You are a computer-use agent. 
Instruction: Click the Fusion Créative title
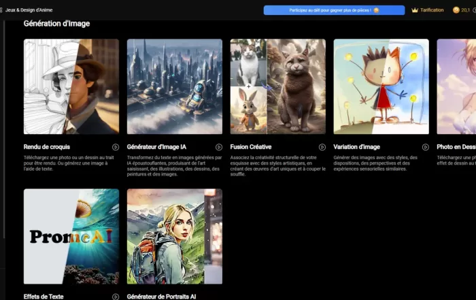click(251, 147)
